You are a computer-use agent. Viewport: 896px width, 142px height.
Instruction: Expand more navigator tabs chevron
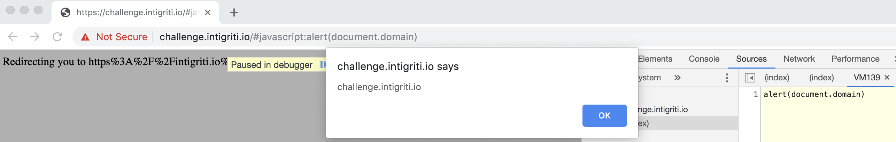point(677,78)
